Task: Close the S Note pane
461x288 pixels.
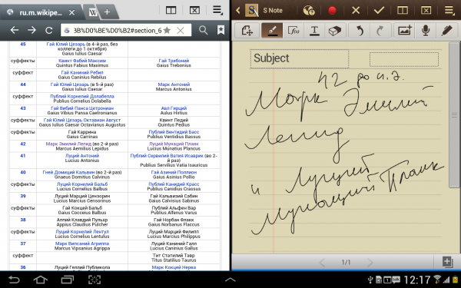Action: [x=426, y=11]
